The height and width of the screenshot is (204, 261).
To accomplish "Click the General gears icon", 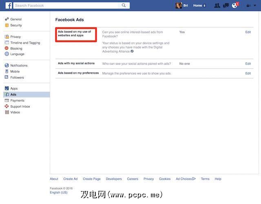I will (7, 19).
